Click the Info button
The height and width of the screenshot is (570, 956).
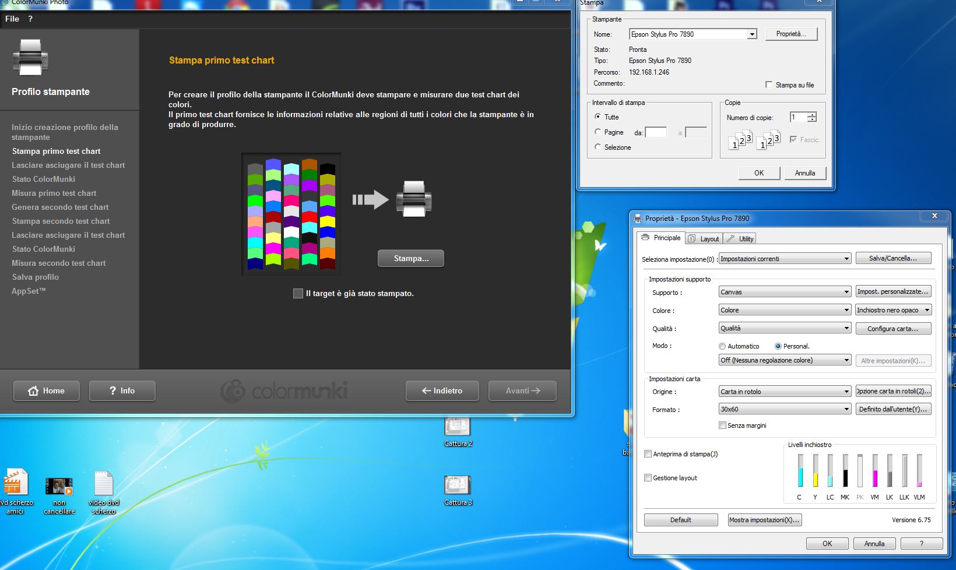pos(122,391)
